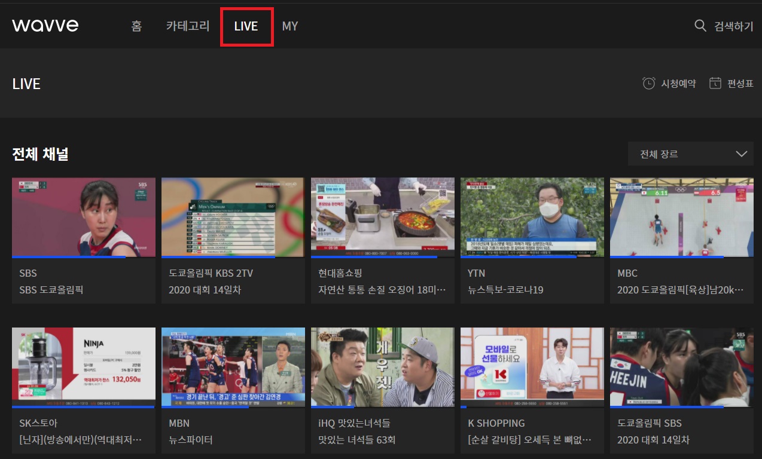Click the 현대홈쇼핑 thumbnail progress bar
Image resolution: width=762 pixels, height=459 pixels.
383,257
